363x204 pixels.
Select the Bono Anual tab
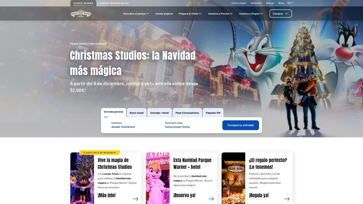(137, 113)
